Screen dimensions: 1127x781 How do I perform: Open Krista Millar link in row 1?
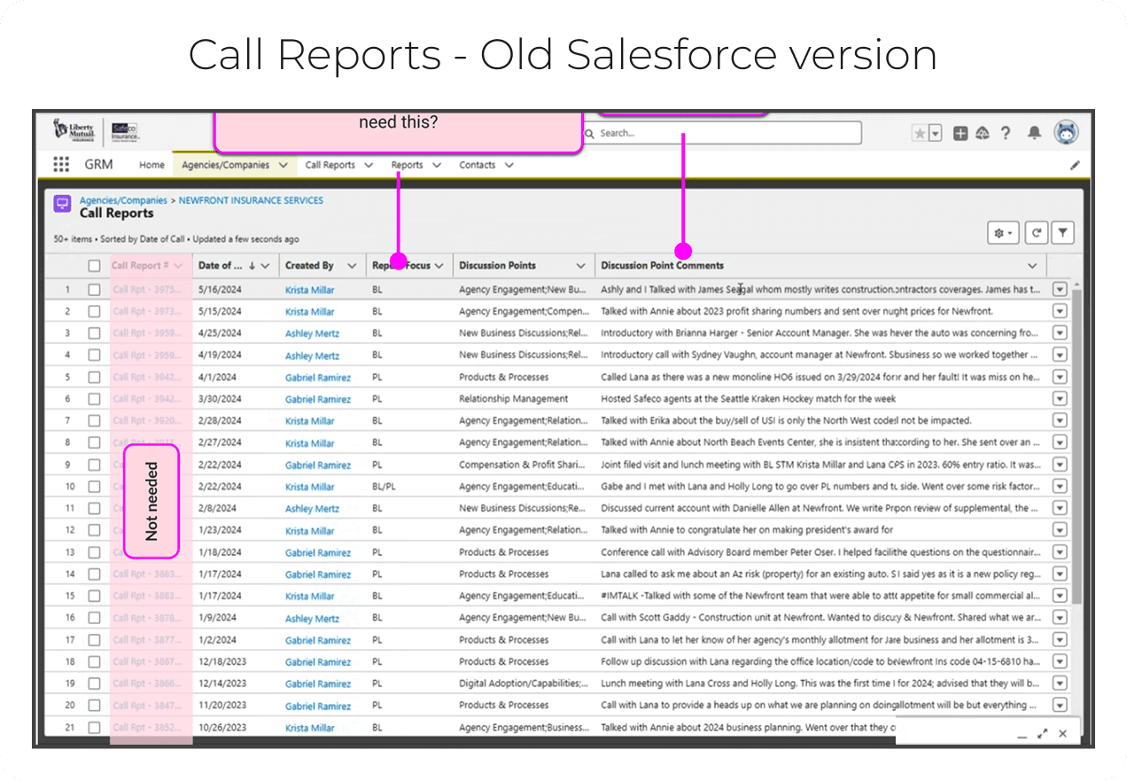pyautogui.click(x=310, y=290)
